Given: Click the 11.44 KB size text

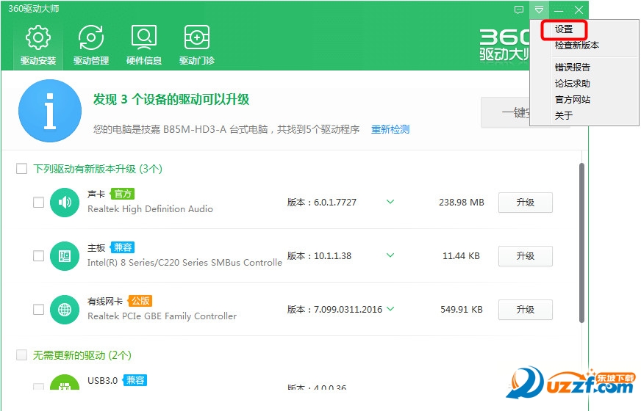Looking at the screenshot, I should click(461, 256).
